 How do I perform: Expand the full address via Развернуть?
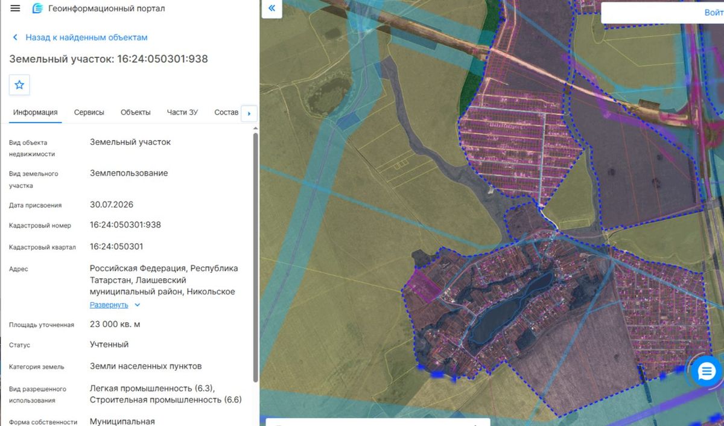tap(115, 305)
